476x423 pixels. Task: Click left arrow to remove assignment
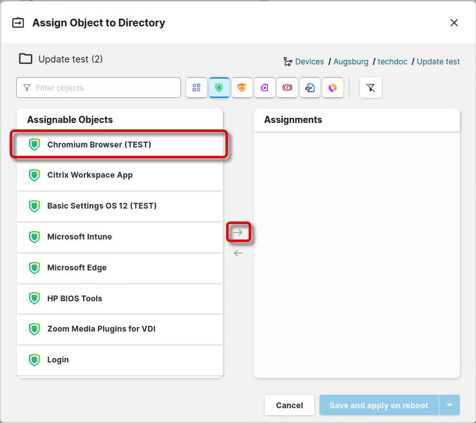[x=238, y=253]
